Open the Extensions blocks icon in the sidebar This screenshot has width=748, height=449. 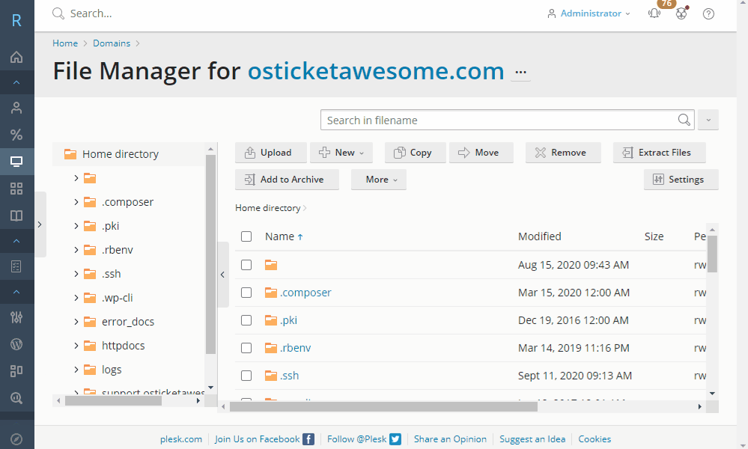click(x=16, y=371)
